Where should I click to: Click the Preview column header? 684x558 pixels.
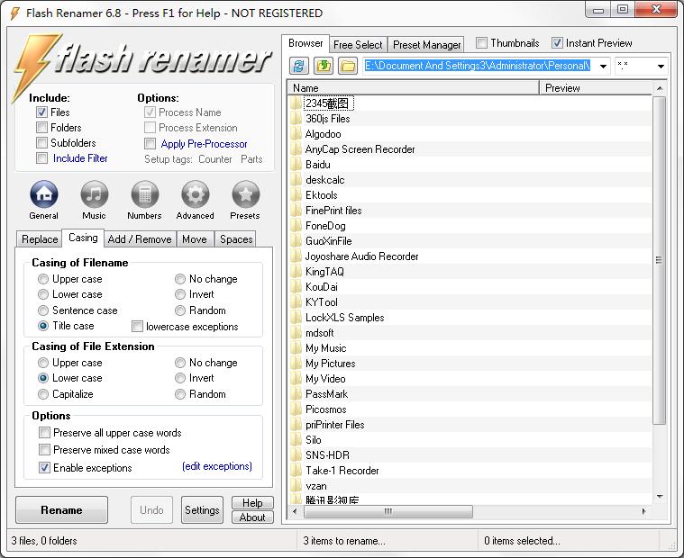point(596,88)
